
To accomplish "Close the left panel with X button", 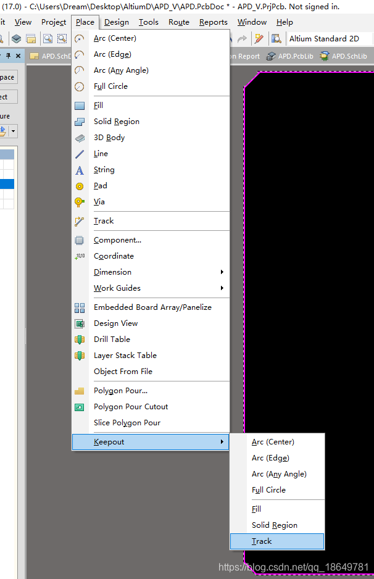I will pos(19,56).
